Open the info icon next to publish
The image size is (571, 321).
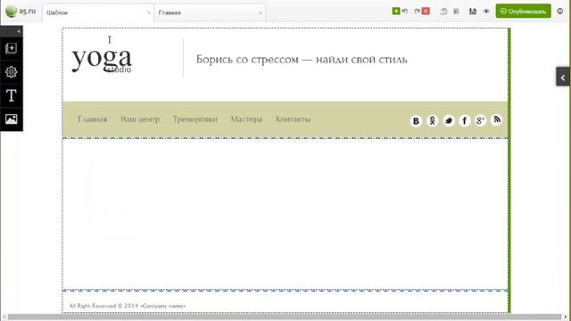(560, 12)
